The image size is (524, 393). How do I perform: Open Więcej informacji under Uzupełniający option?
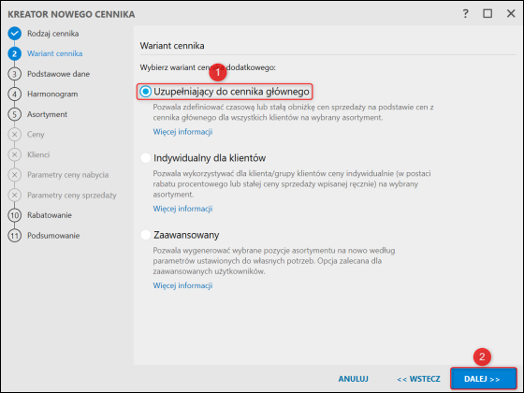point(182,132)
